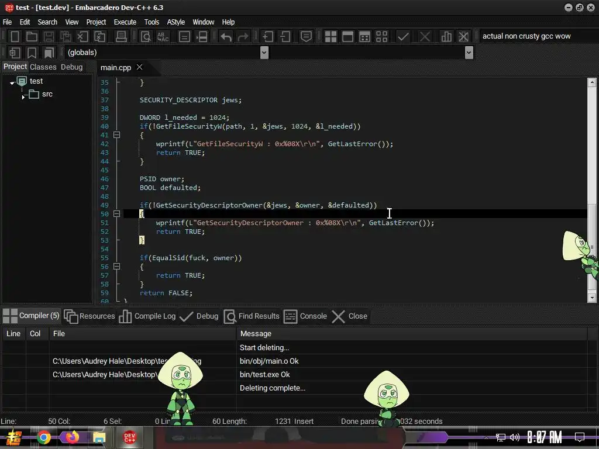Click the Replace AB-AC icon
This screenshot has height=449, width=599.
163,37
